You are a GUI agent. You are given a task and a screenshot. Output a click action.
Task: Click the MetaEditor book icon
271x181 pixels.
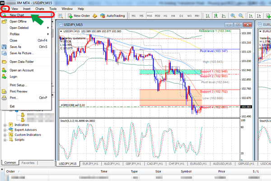click(x=95, y=16)
